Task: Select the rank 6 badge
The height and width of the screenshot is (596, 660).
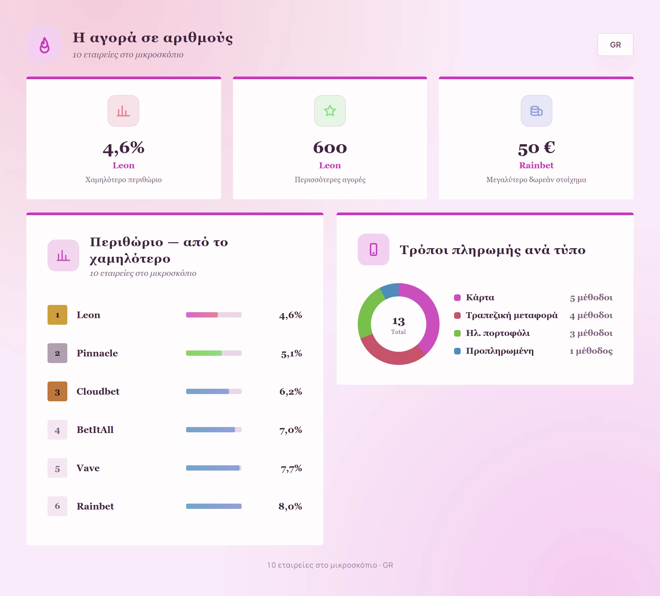Action: point(57,506)
